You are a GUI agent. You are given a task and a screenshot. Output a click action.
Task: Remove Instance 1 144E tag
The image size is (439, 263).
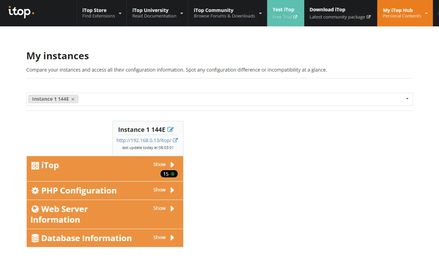pyautogui.click(x=73, y=99)
